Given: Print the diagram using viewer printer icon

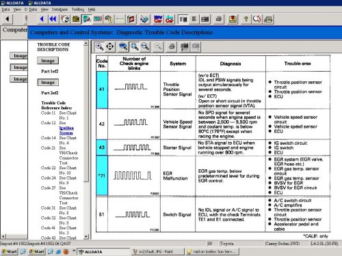Looking at the screenshot, I should [172, 46].
